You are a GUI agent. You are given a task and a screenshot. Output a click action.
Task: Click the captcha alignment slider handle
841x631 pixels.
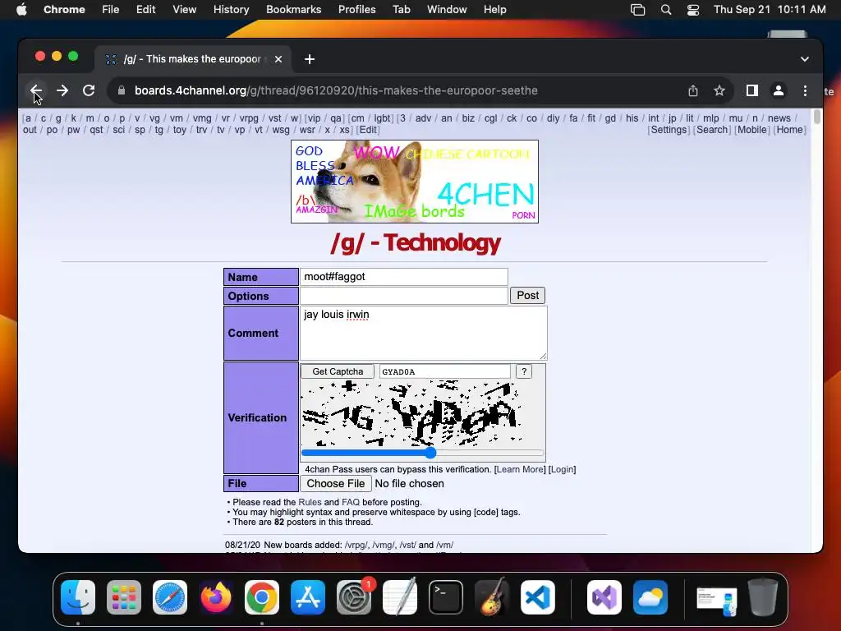click(430, 453)
